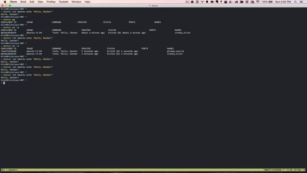Click 'cranky_elion' in the row created 2 minutes ago
The image size is (307, 173).
click(x=175, y=54)
